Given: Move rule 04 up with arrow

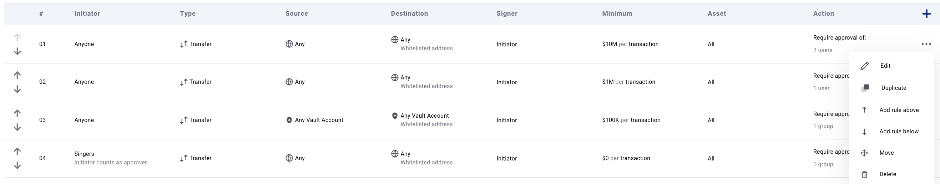Looking at the screenshot, I should coord(17,151).
